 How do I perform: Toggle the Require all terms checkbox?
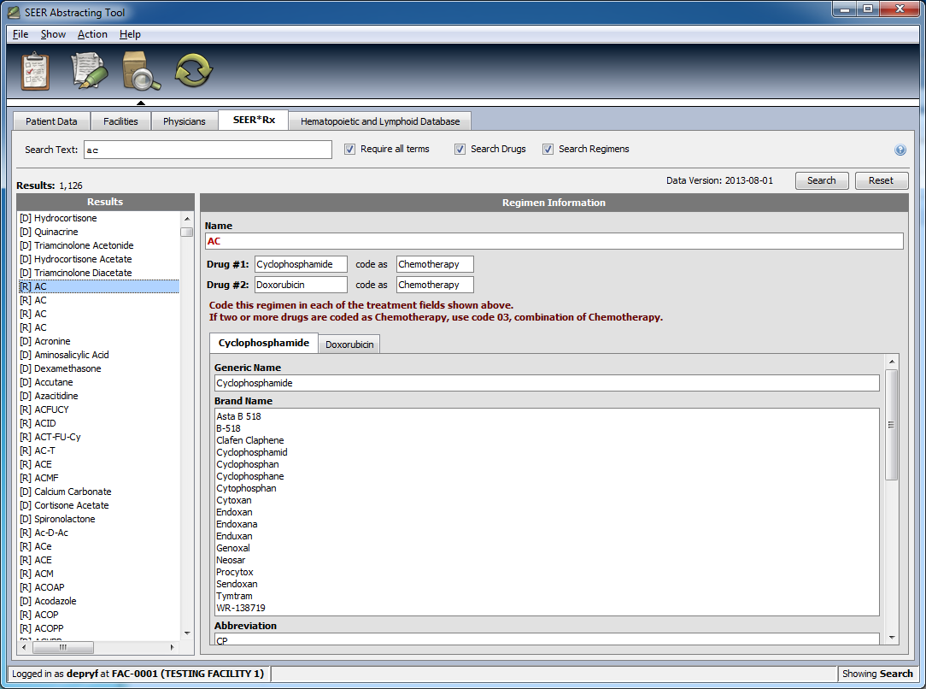click(350, 150)
